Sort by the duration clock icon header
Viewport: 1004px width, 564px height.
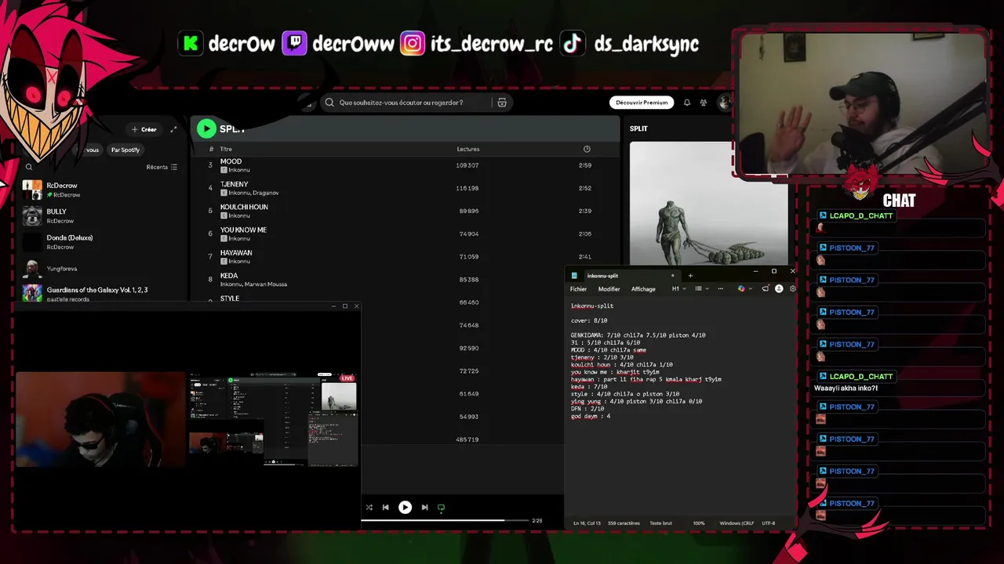click(x=587, y=149)
